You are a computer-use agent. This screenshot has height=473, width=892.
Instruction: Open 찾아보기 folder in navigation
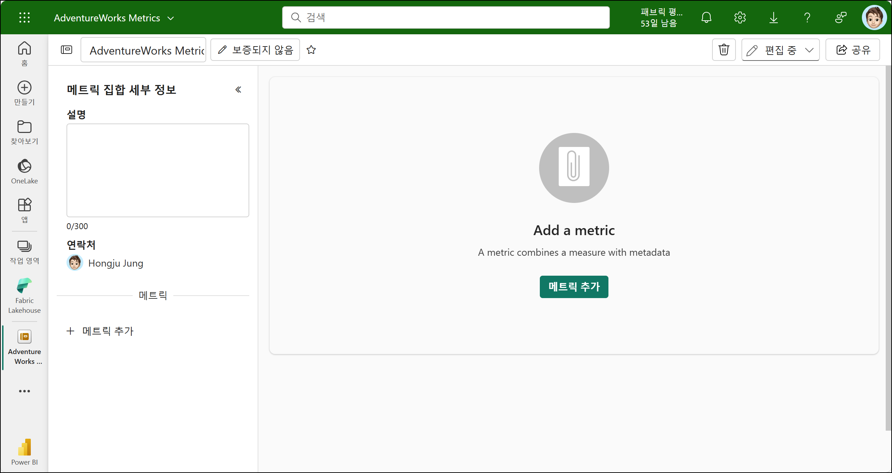point(24,132)
